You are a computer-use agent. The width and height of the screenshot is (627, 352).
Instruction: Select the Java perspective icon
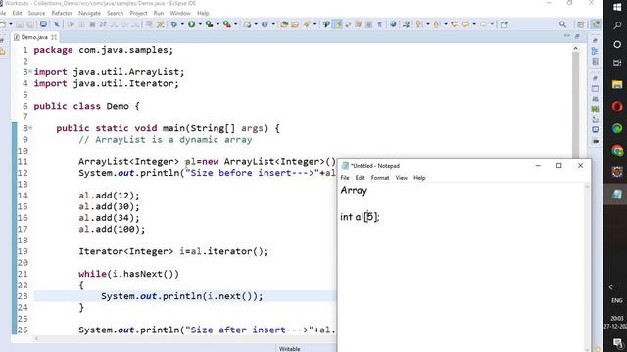point(596,24)
